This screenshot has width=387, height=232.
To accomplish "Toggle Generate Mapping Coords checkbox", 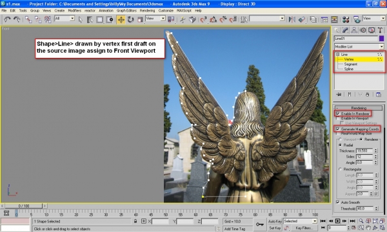I will (337, 129).
